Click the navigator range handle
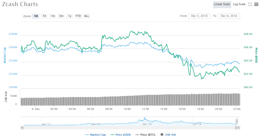The width and height of the screenshot is (260, 138). pyautogui.click(x=237, y=121)
